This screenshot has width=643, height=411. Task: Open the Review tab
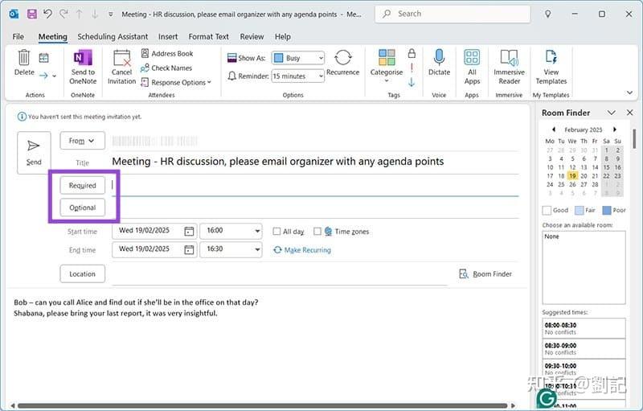pos(252,36)
